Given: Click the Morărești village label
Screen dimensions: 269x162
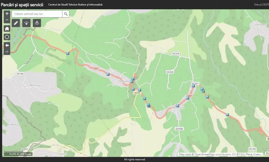Looking at the screenshot, I should [x=178, y=108].
